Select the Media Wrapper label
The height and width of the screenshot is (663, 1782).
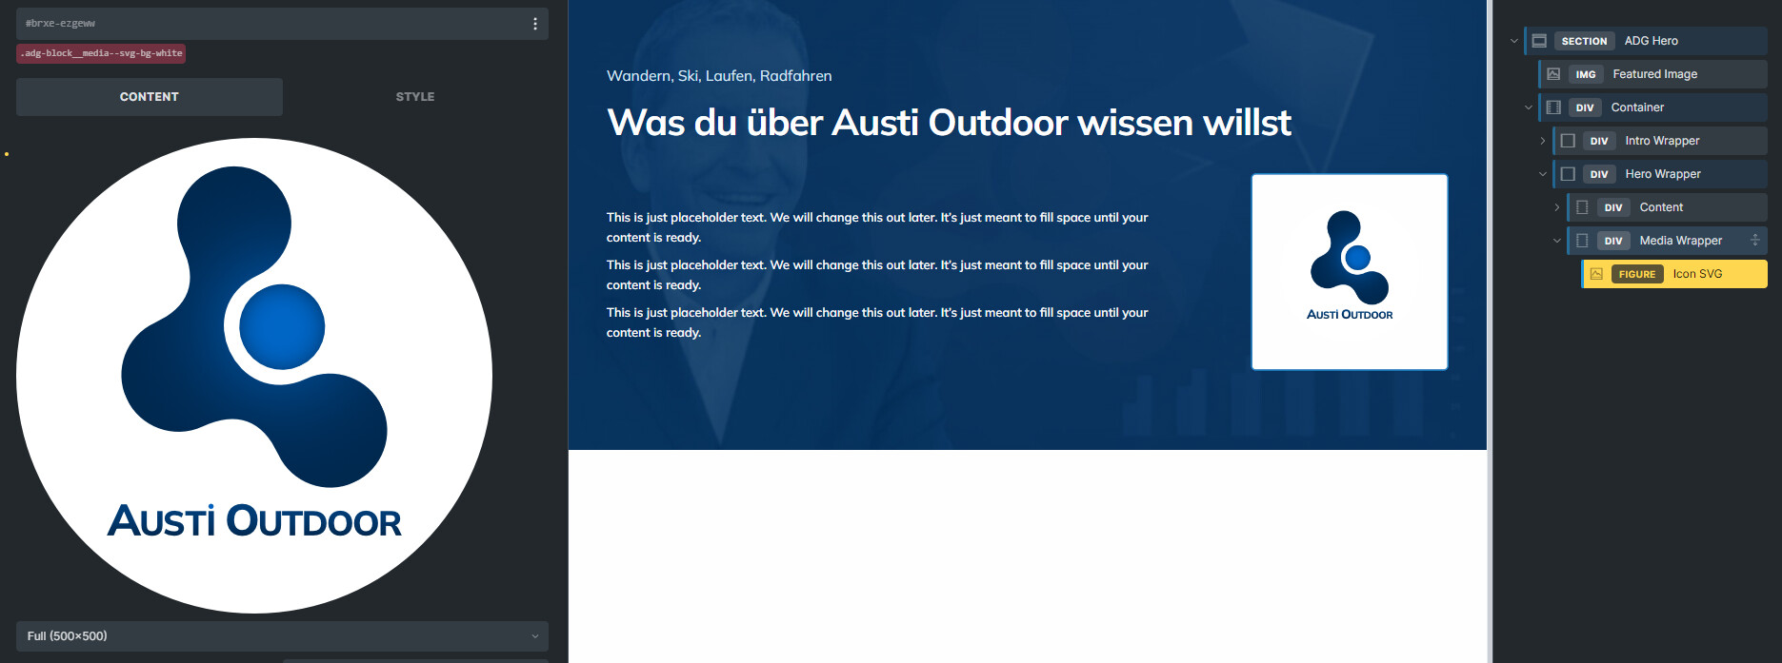1680,241
